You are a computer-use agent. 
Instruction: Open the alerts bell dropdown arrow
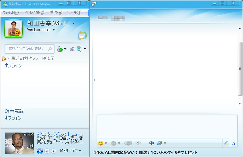pos(8,58)
